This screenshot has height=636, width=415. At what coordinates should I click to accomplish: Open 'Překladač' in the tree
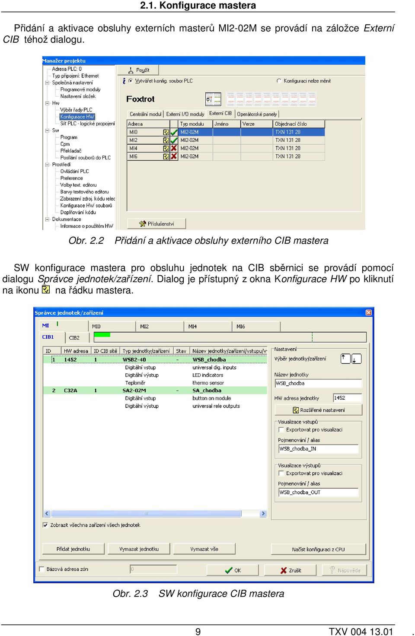71,151
